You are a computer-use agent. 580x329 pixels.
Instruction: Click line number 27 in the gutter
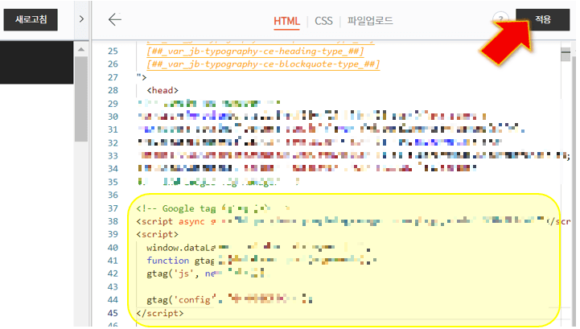(x=113, y=77)
